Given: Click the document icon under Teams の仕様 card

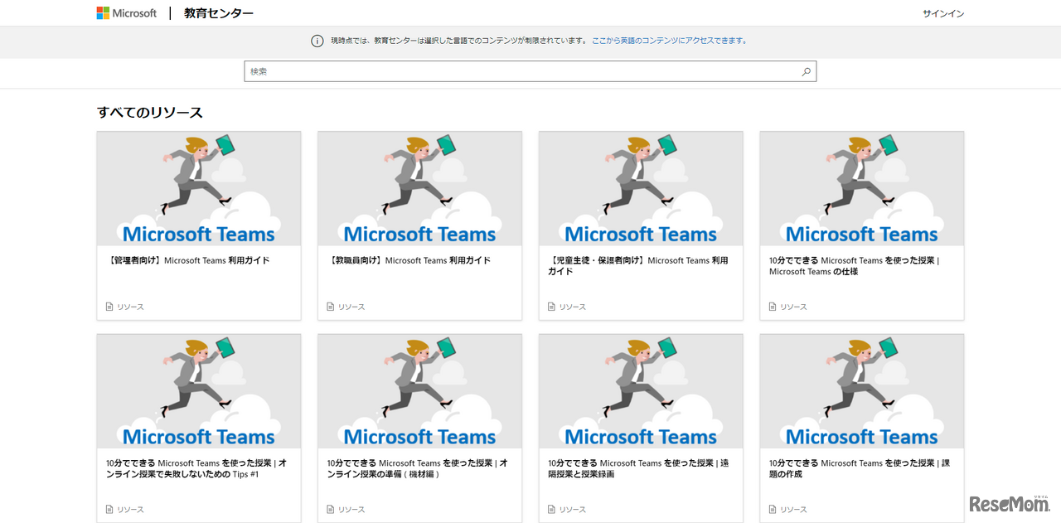Looking at the screenshot, I should (x=773, y=307).
